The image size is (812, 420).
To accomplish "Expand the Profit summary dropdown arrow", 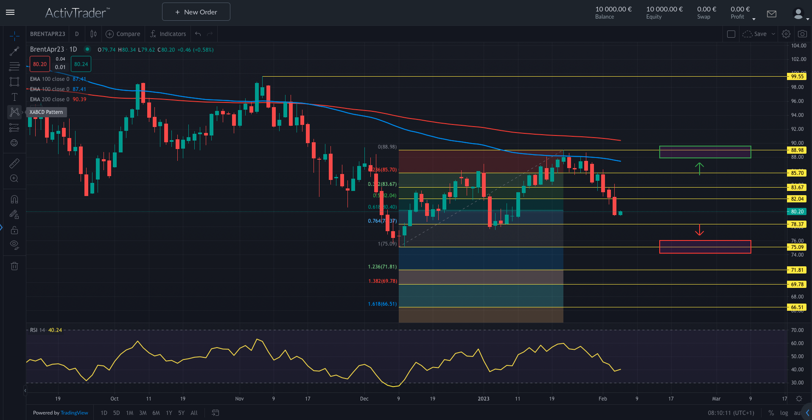I will [754, 19].
